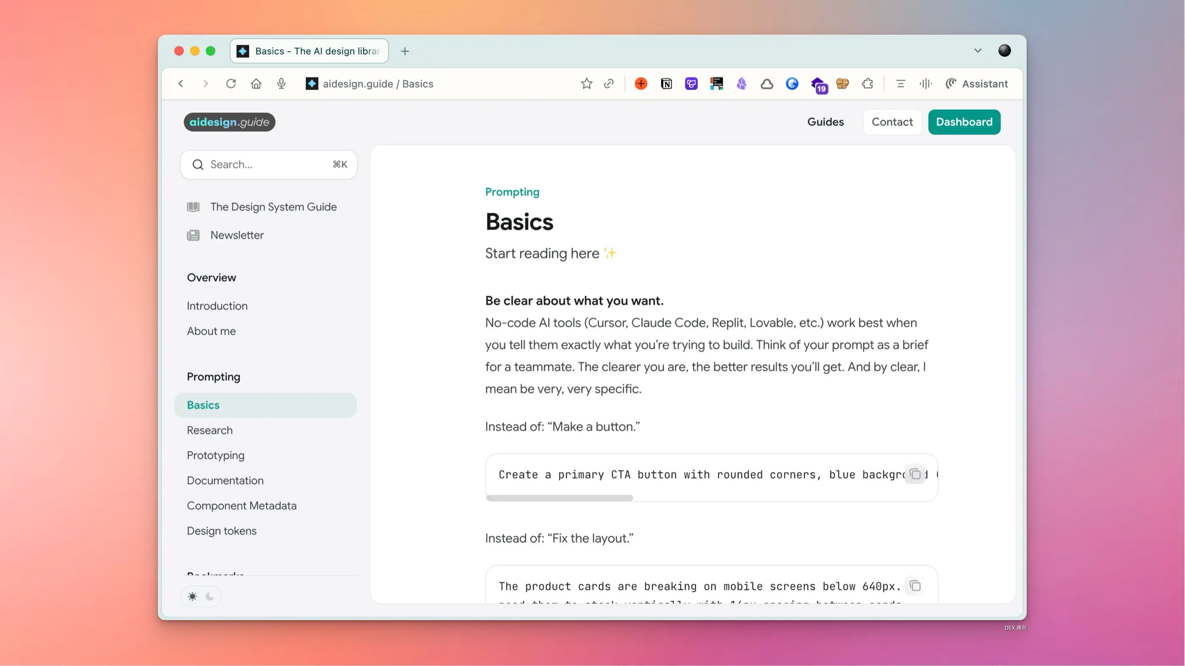1185x666 pixels.
Task: Switch to dark mode moon toggle
Action: [210, 597]
